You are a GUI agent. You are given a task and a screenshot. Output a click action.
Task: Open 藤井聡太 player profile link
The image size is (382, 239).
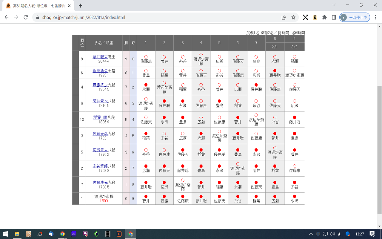pyautogui.click(x=100, y=56)
